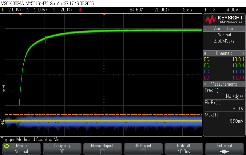Image resolution: width=246 pixels, height=155 pixels.
Task: Click the Freq(1) measurement entry
Action: click(x=224, y=93)
